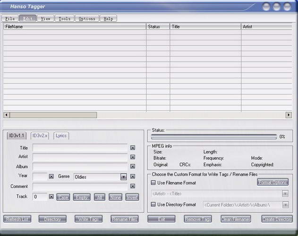Screen dimensions: 298x236
Task: Toggle the checkbox next to Year field
Action: click(51, 177)
